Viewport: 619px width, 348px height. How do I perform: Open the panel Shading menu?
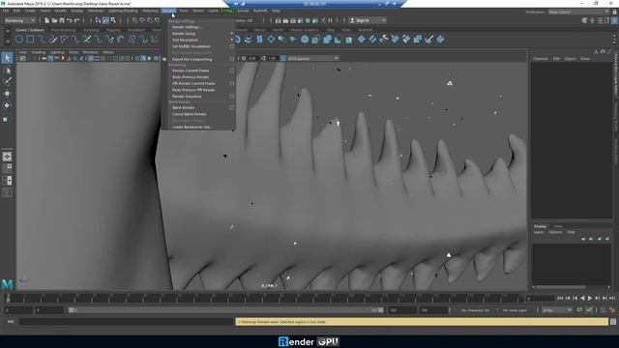[39, 52]
